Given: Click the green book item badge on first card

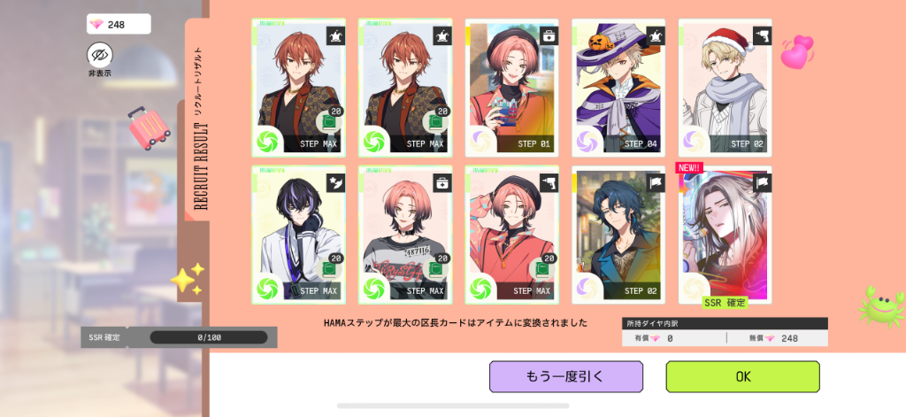Looking at the screenshot, I should coord(329,122).
